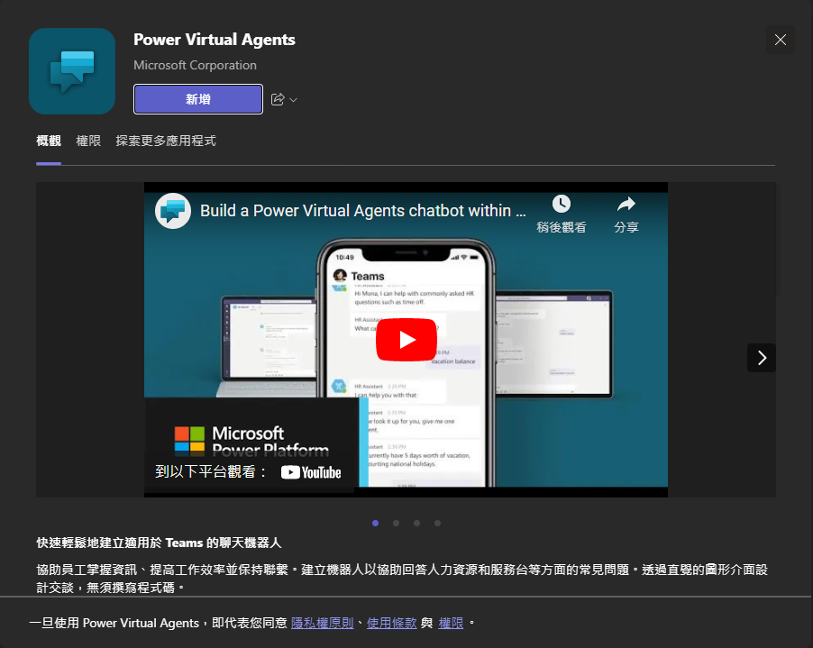This screenshot has height=648, width=813.
Task: Click the Microsoft Power Platform logo in video
Action: [252, 441]
